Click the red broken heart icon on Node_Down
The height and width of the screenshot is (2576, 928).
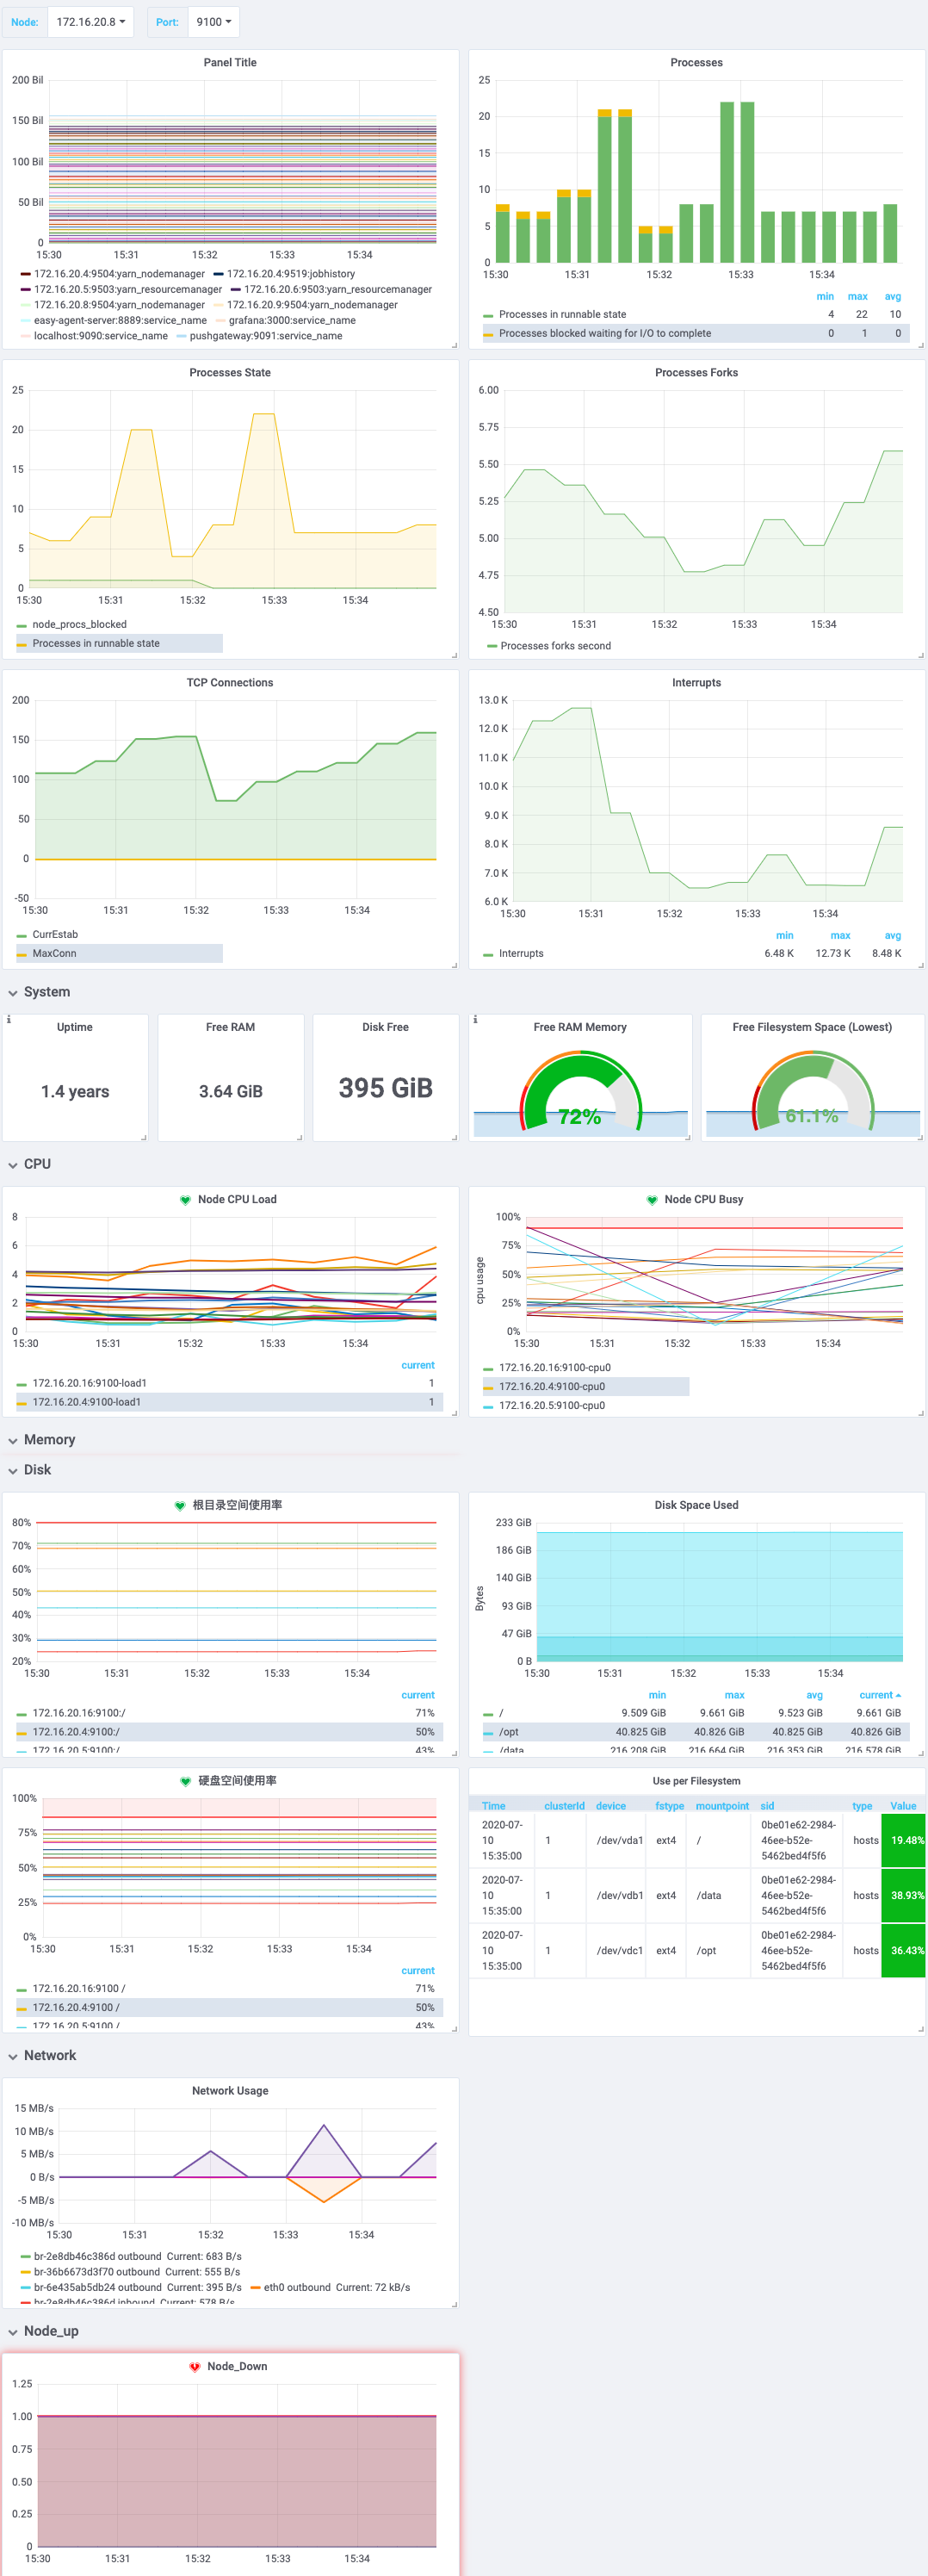pyautogui.click(x=195, y=2366)
